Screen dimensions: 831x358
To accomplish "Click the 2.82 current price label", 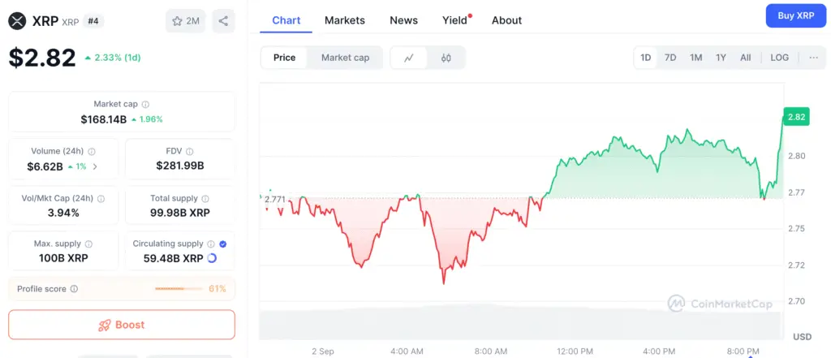I will (x=796, y=118).
